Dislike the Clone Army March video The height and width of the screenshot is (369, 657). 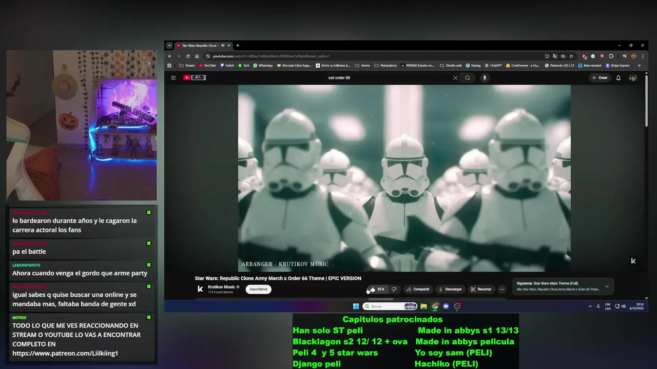[394, 289]
